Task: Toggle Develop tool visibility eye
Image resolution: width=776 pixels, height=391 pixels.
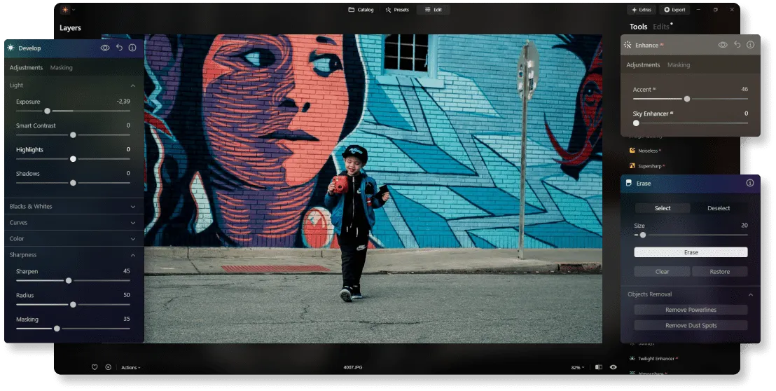Action: pos(105,48)
